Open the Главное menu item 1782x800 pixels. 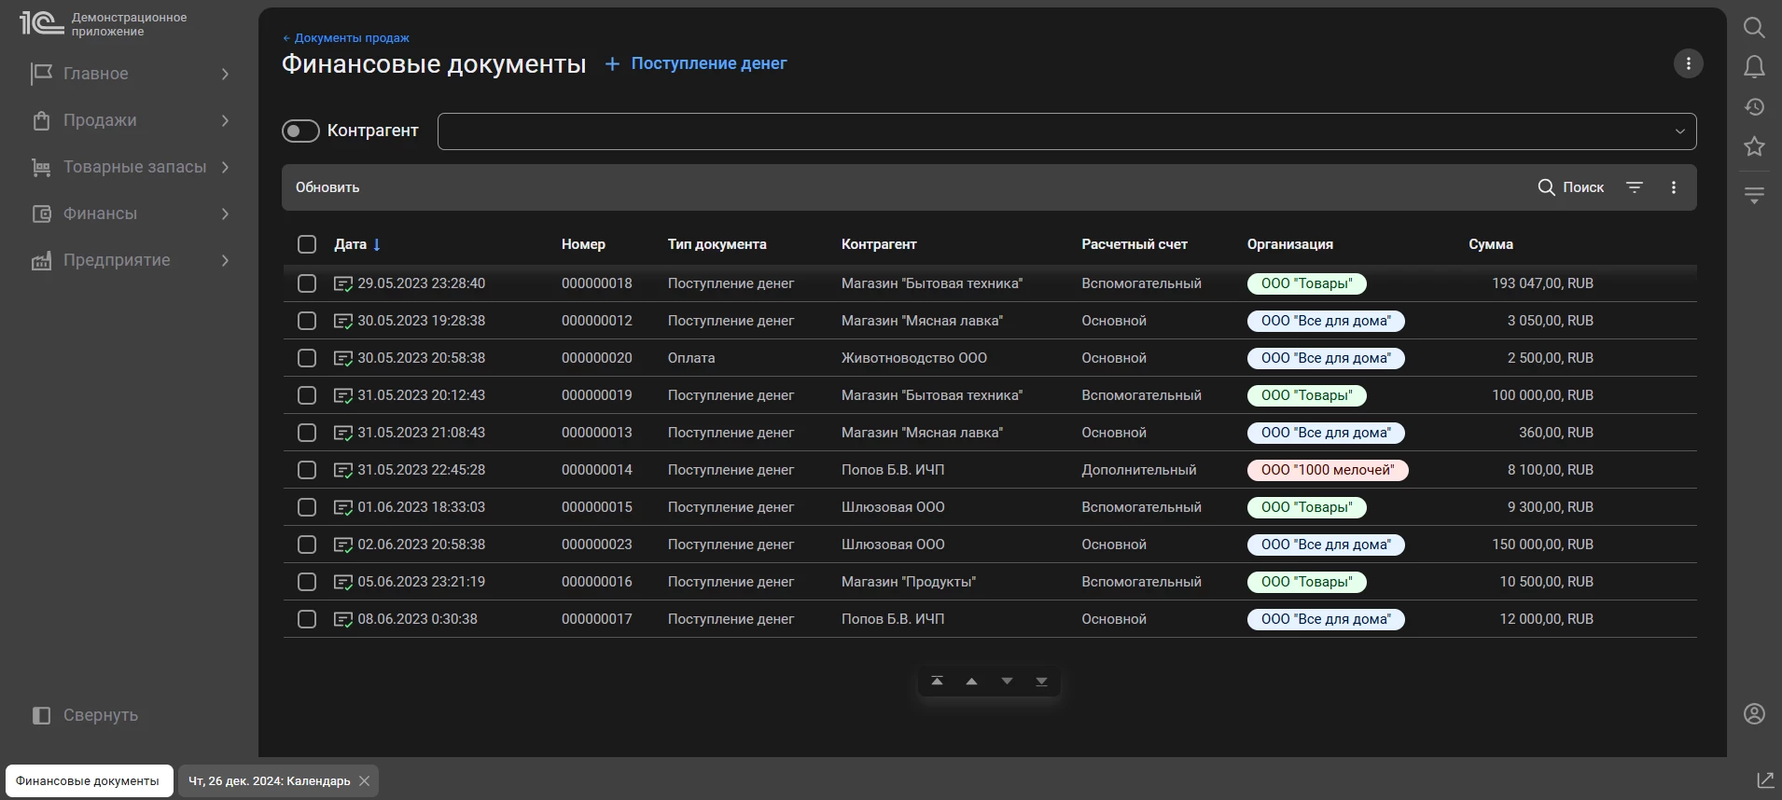click(x=96, y=74)
